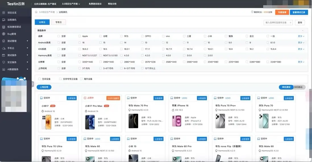Click the 测试服务 terminal icon
This screenshot has width=312, height=162.
point(4,55)
